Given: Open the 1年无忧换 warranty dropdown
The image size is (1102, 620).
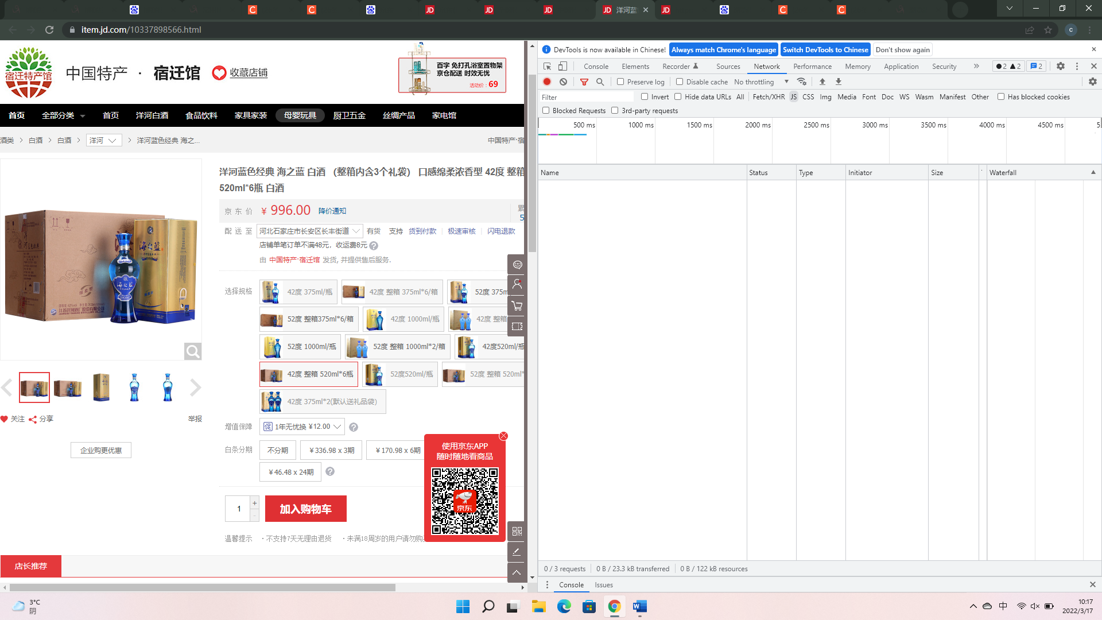Looking at the screenshot, I should tap(302, 427).
